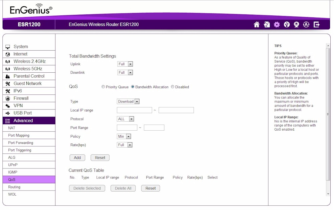Screen dimensions: 334x211
Task: Open System menu in sidebar
Action: point(29,47)
